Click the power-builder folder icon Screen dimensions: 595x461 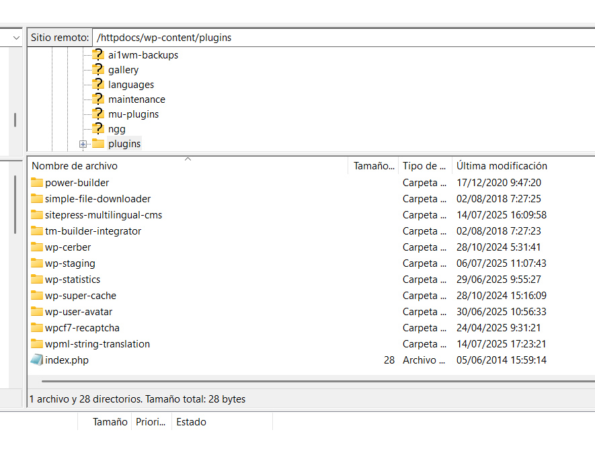(37, 183)
